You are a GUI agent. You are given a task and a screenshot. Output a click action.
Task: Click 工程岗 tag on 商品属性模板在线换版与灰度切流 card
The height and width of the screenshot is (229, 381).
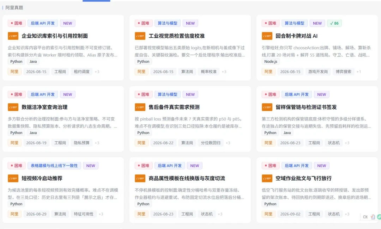tap(187, 214)
